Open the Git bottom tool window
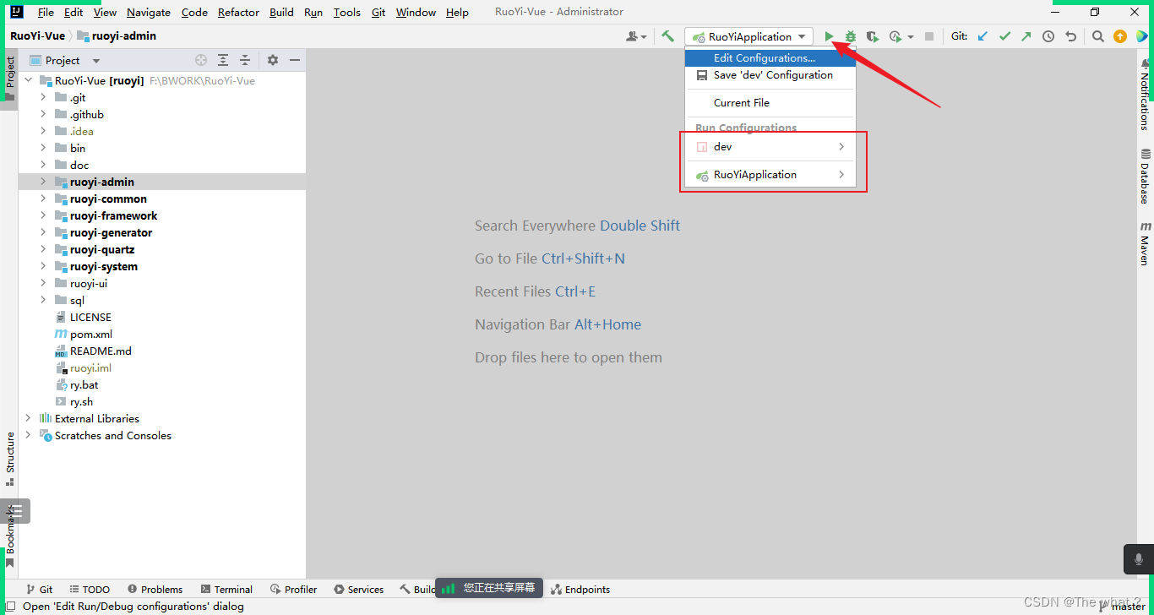 [x=39, y=590]
